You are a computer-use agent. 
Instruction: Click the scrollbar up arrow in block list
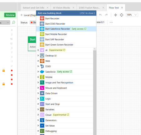point(95,49)
